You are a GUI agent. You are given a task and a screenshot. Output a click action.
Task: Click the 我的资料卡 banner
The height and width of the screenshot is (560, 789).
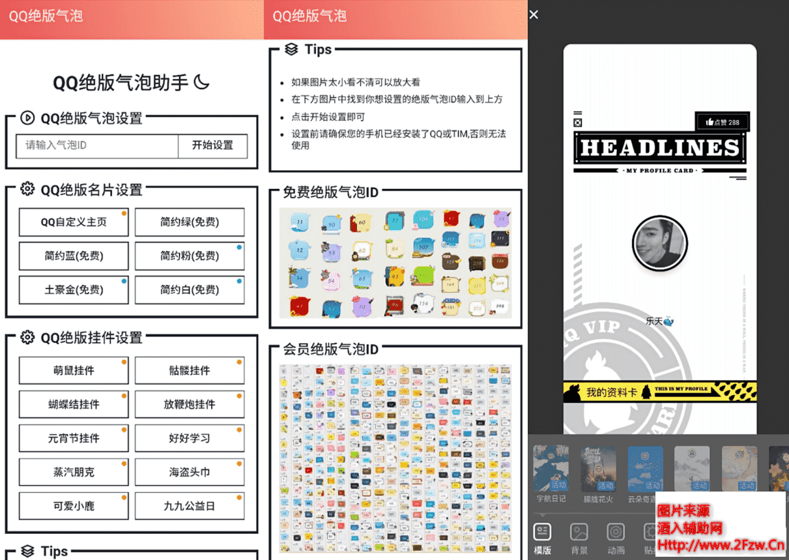tap(660, 392)
